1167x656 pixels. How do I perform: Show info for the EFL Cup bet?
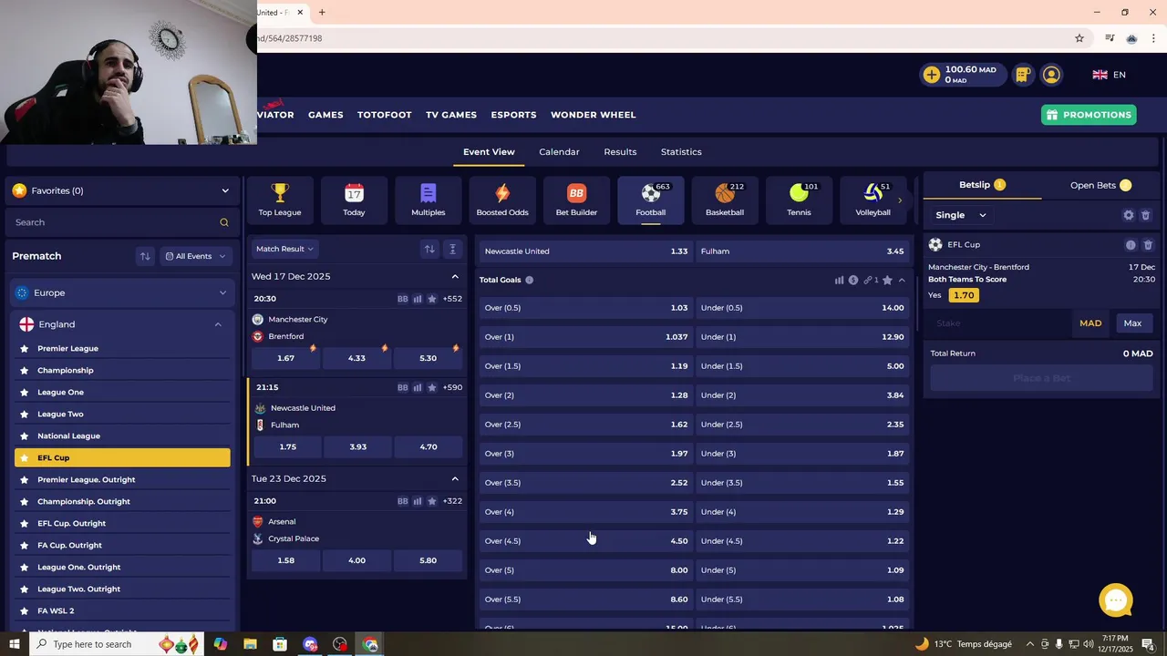point(1131,245)
